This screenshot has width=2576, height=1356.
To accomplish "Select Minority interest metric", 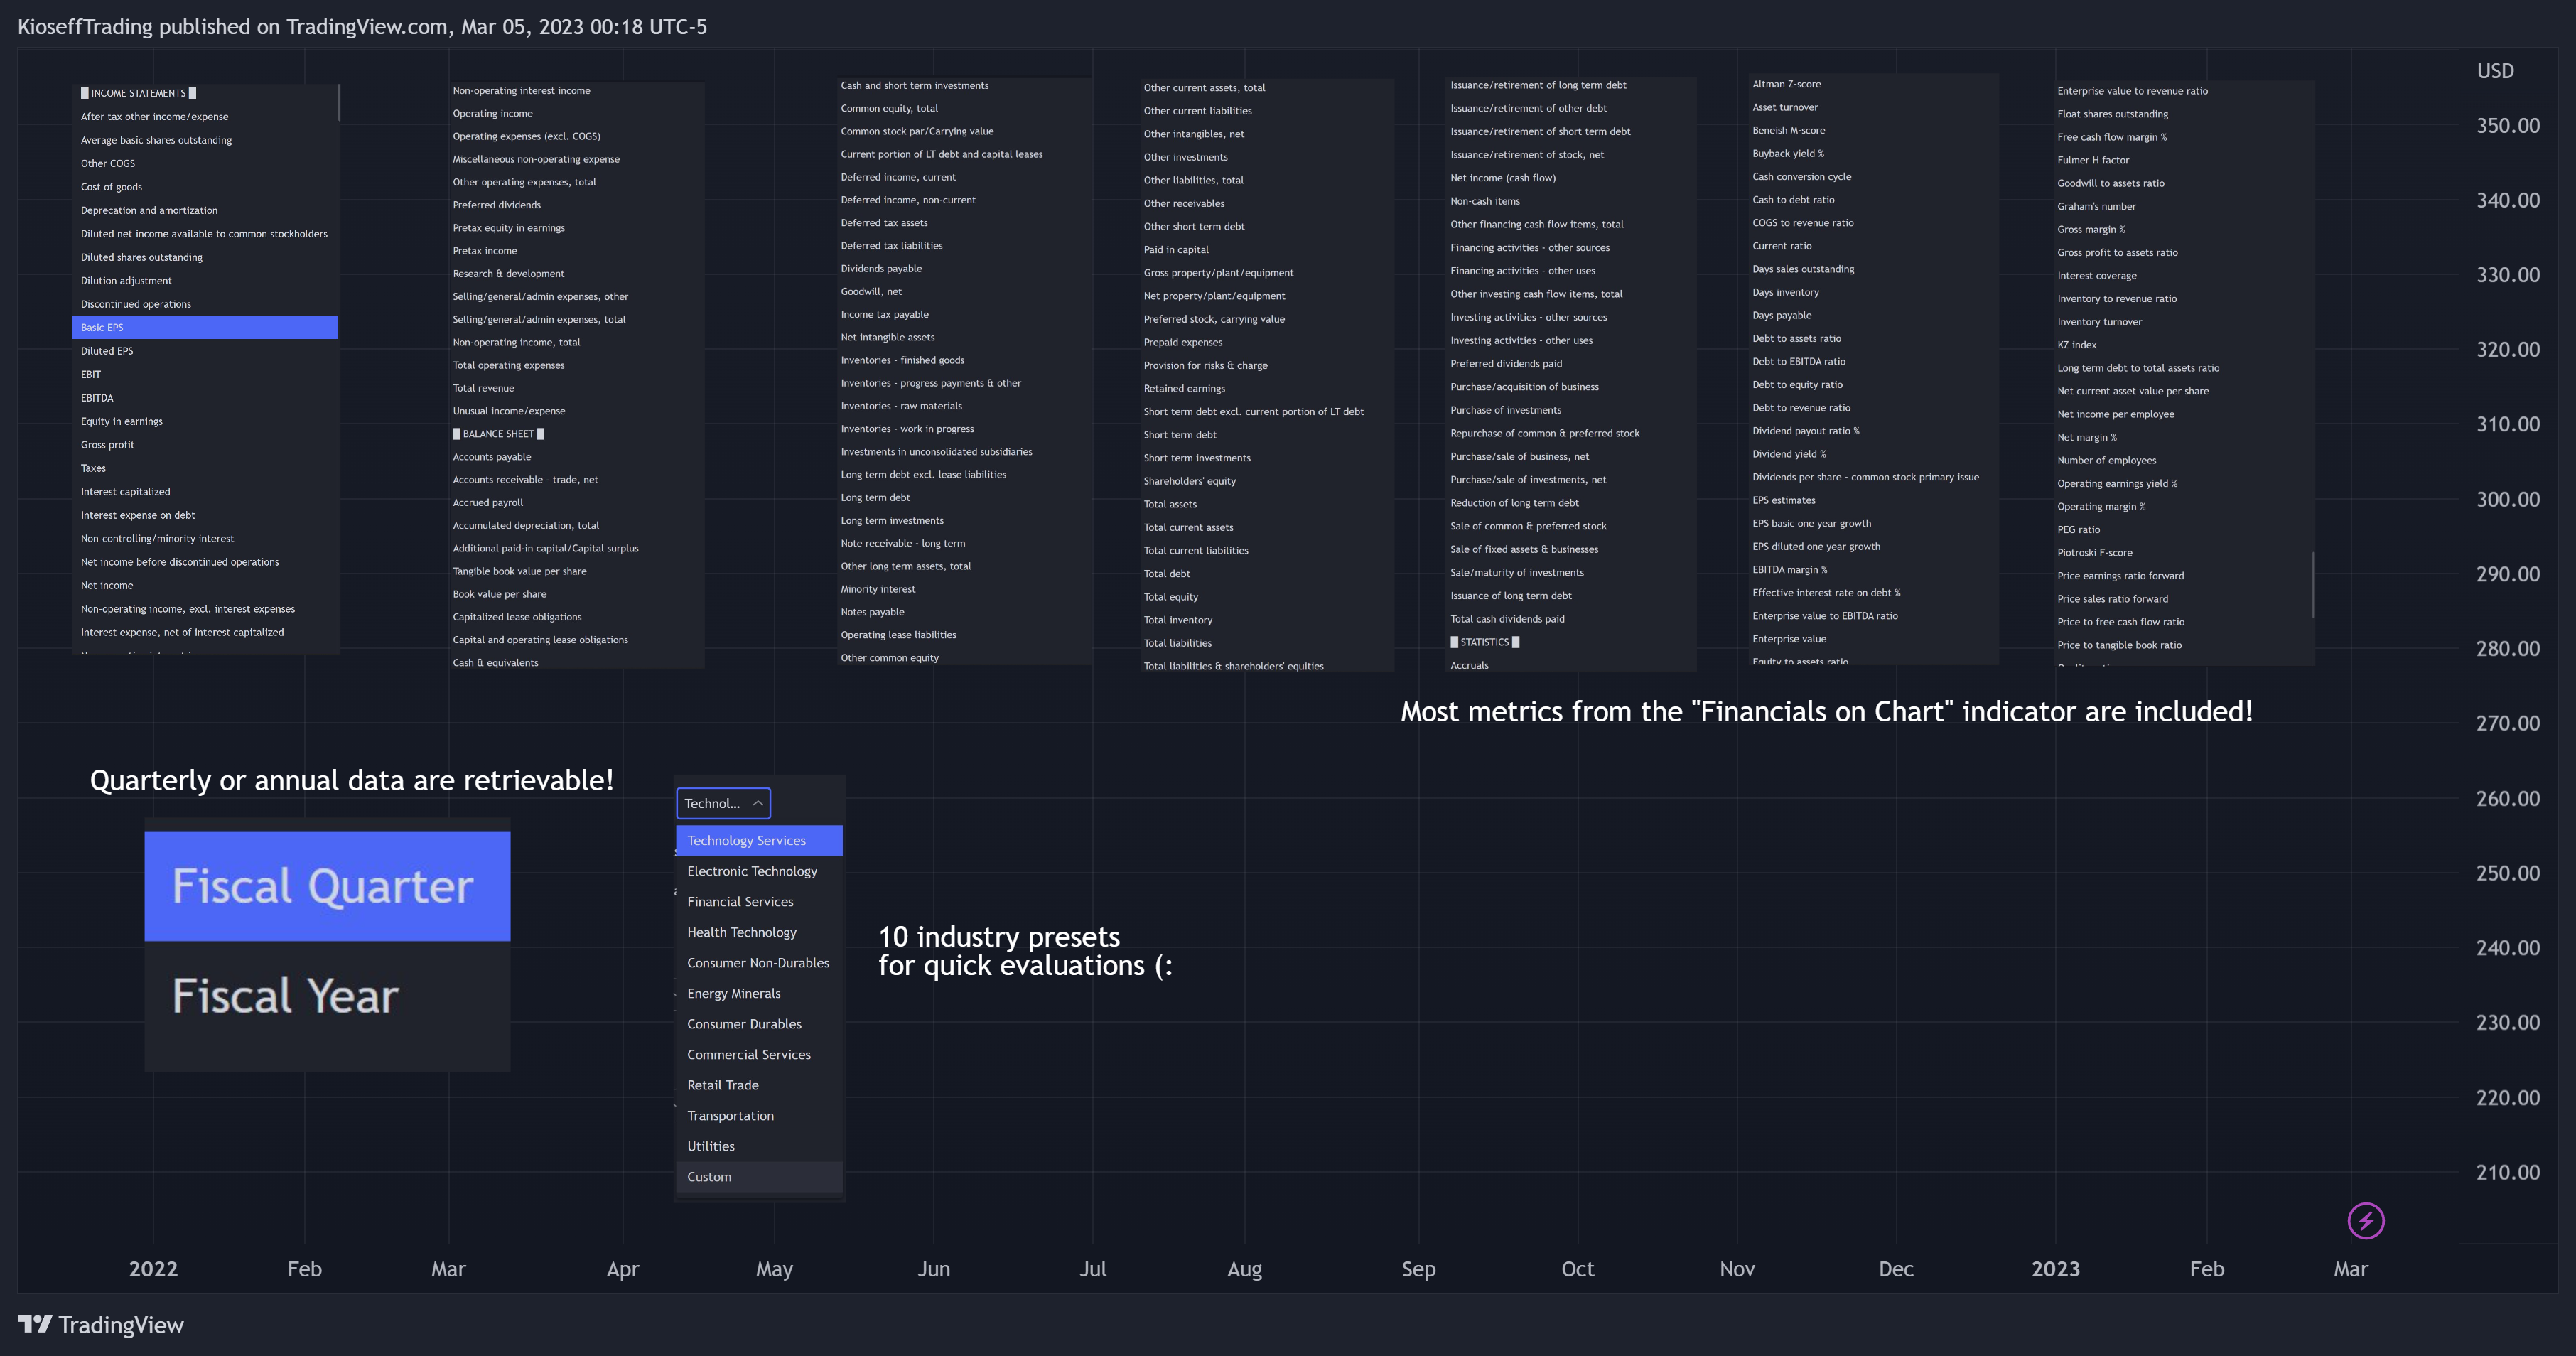I will tap(878, 589).
